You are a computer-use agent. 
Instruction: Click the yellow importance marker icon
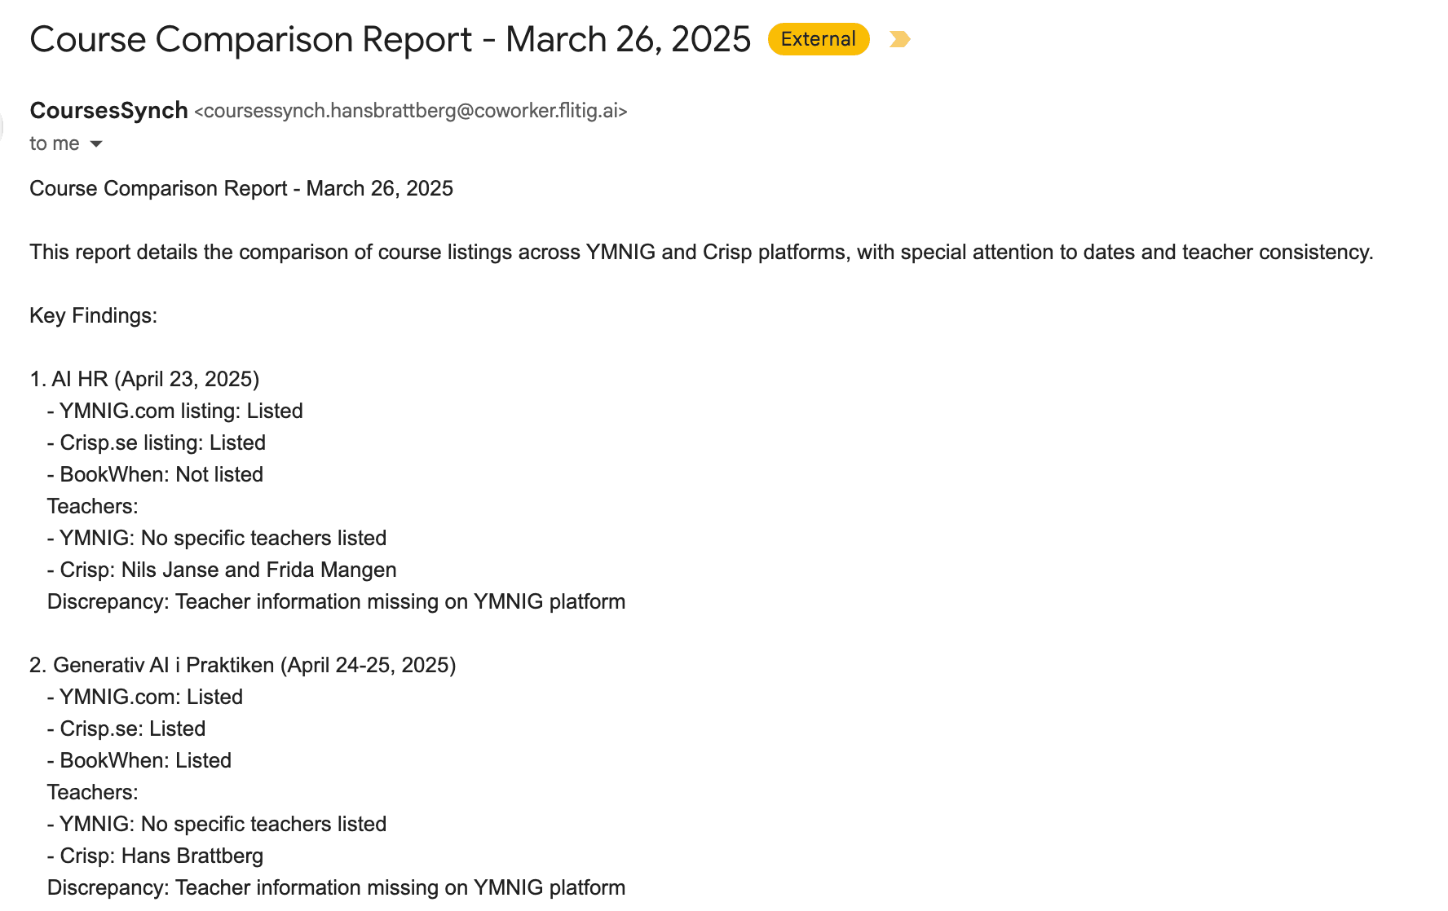tap(899, 39)
